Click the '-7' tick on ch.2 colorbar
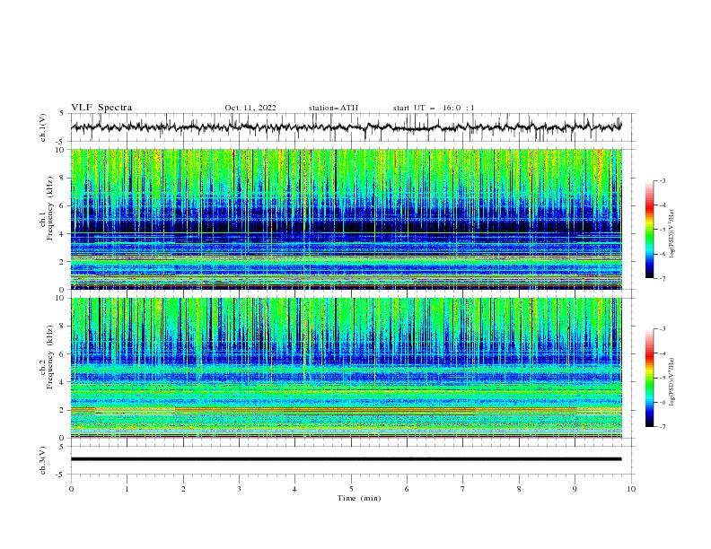711x549 pixels. point(662,426)
